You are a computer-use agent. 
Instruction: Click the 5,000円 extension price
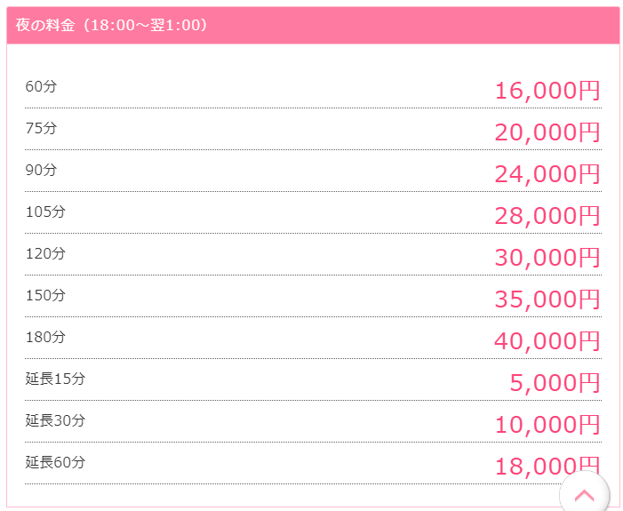click(x=555, y=383)
